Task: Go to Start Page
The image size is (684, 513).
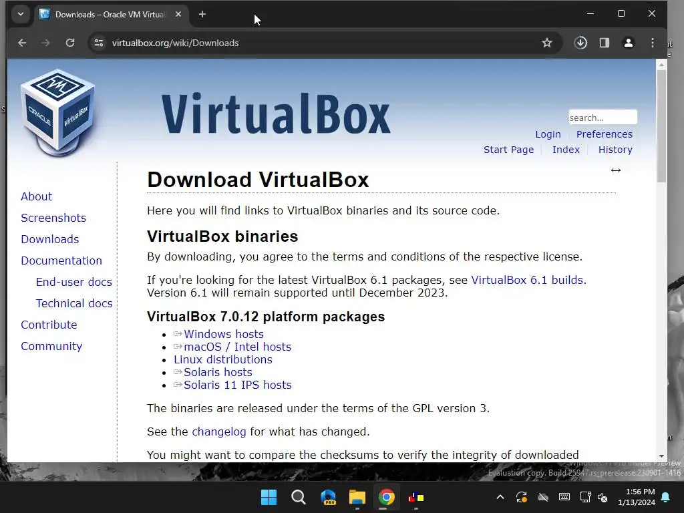Action: point(508,149)
